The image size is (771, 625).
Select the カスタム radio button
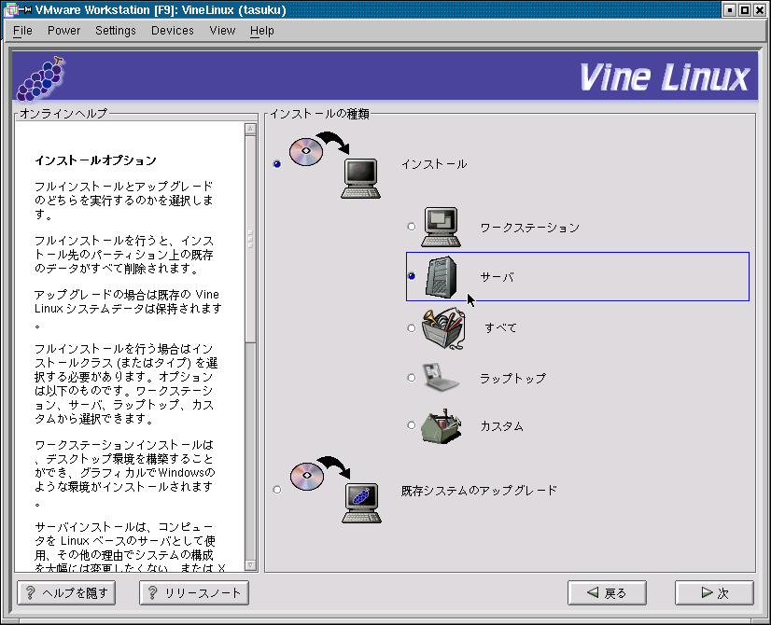pos(412,425)
